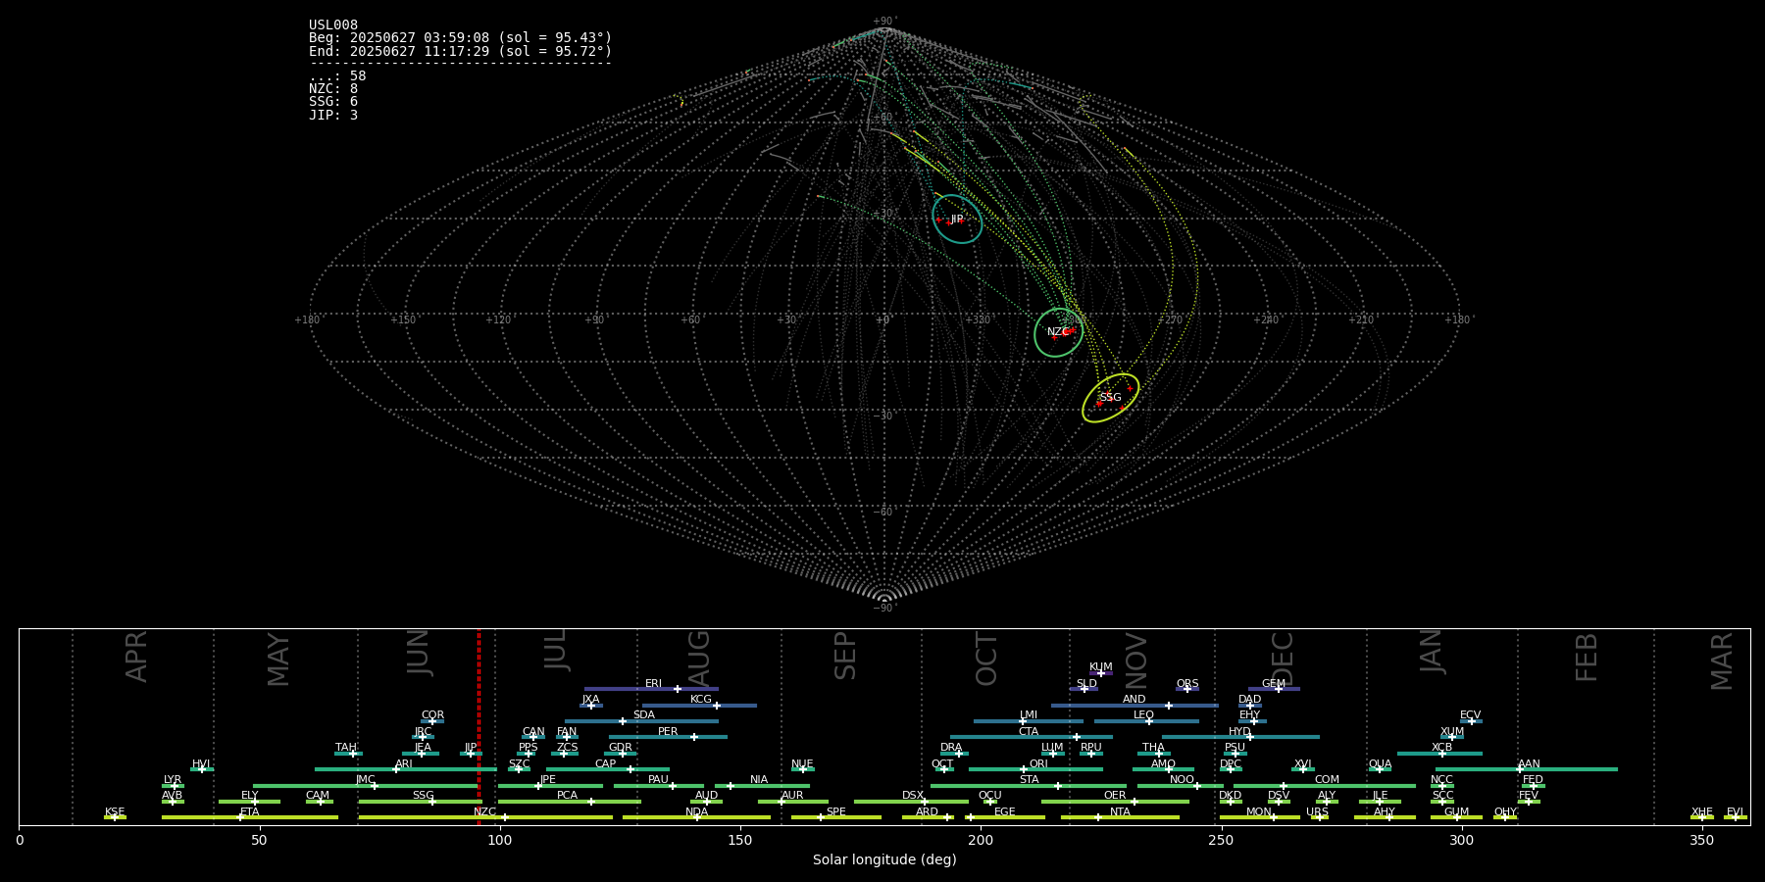The height and width of the screenshot is (882, 1765).
Task: Click the 350 tick on solar longitude axis
Action: (1701, 841)
